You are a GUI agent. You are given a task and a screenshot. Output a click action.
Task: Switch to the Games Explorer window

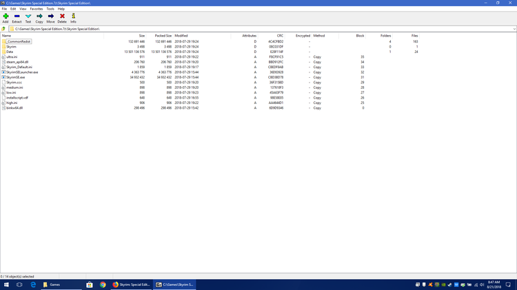(61, 284)
